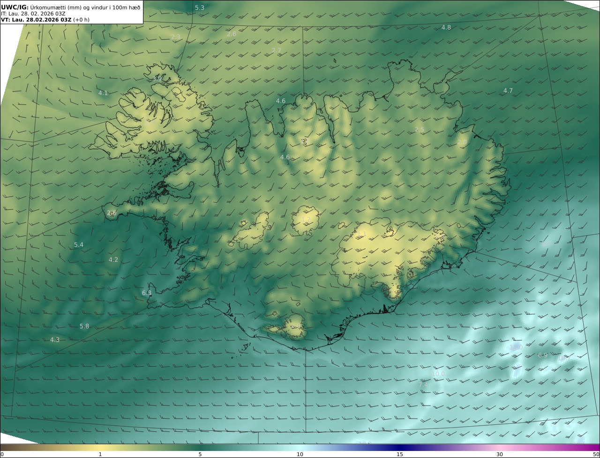The height and width of the screenshot is (458, 600).
Task: Click the 2.3 value label on the map
Action: [176, 37]
